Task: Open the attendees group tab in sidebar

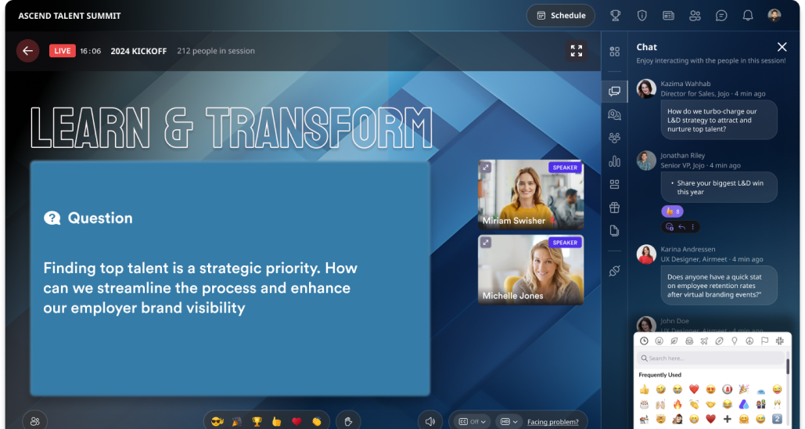Action: 615,138
